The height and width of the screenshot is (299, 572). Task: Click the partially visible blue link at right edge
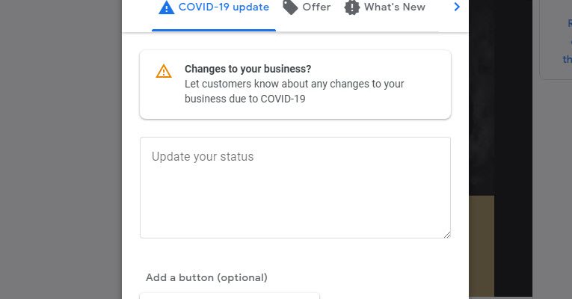[568, 41]
